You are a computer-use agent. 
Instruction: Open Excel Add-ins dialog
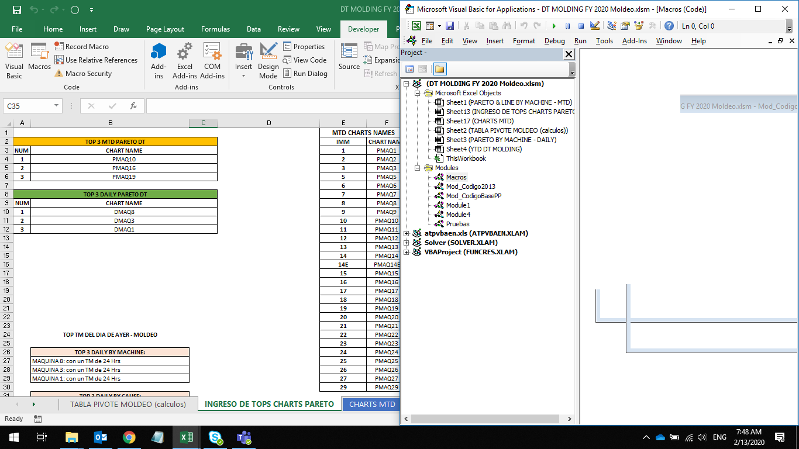click(185, 61)
